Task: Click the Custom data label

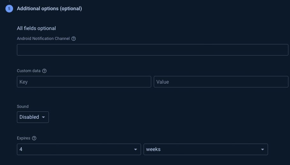Action: coord(29,71)
